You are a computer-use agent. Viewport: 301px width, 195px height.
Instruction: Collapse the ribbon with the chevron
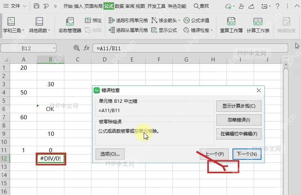[297, 6]
